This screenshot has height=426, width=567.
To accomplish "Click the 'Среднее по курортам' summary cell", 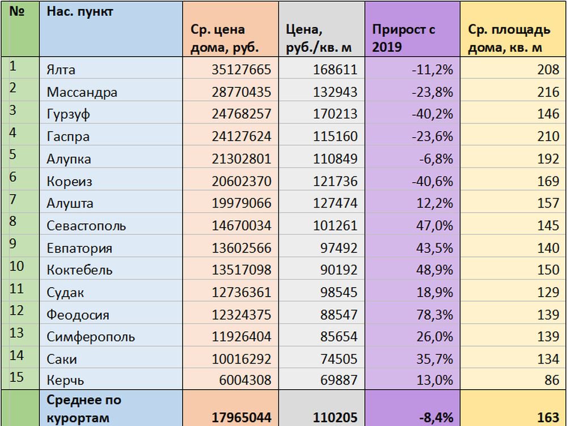I will pyautogui.click(x=84, y=408).
